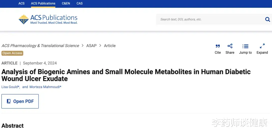Click the Expand arrows icon
This screenshot has width=272, height=133.
(x=262, y=46)
